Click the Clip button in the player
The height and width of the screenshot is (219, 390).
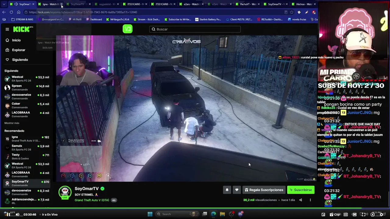(x=335, y=214)
